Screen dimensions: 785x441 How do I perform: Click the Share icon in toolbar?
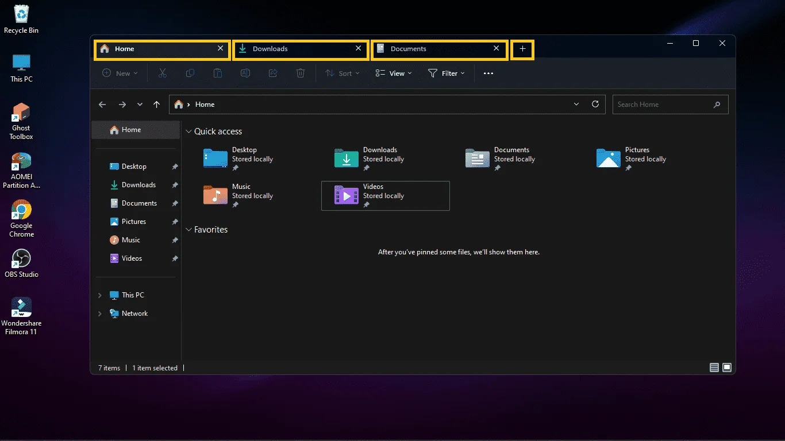[273, 73]
